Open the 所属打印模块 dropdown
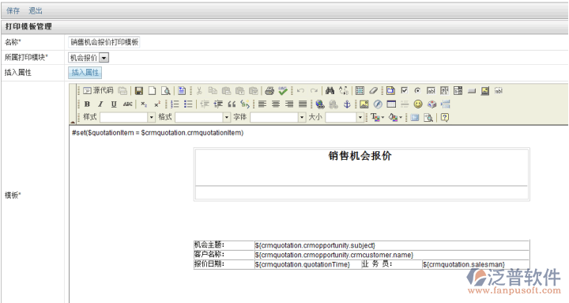Screen dimensions: 569x303 [x=104, y=58]
